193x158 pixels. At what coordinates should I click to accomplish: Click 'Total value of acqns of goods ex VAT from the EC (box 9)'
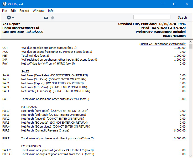point(58,154)
